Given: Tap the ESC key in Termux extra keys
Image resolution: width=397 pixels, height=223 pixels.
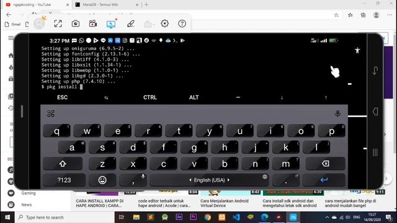Looking at the screenshot, I should tap(62, 97).
